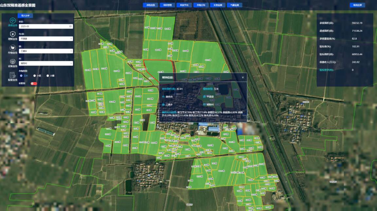The height and width of the screenshot is (211, 377).
Task: Close the 地块信息 popup
Action: pos(243,77)
